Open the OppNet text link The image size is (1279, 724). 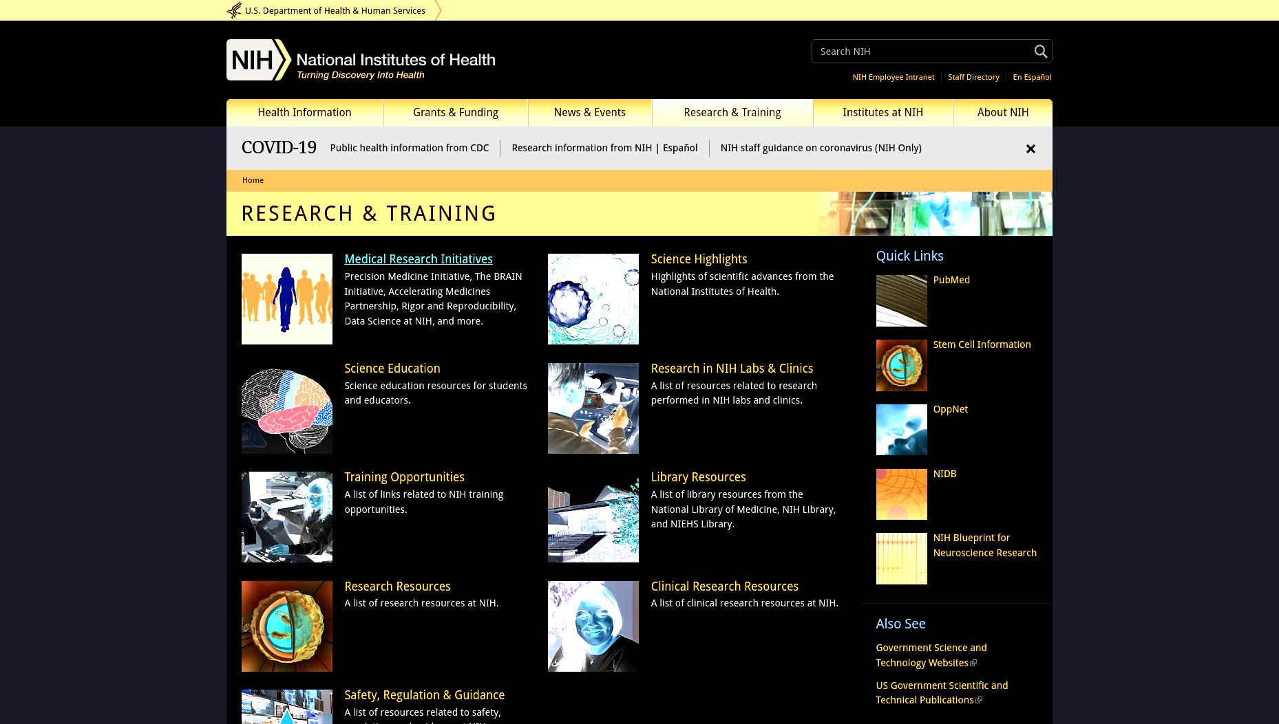[x=950, y=409]
